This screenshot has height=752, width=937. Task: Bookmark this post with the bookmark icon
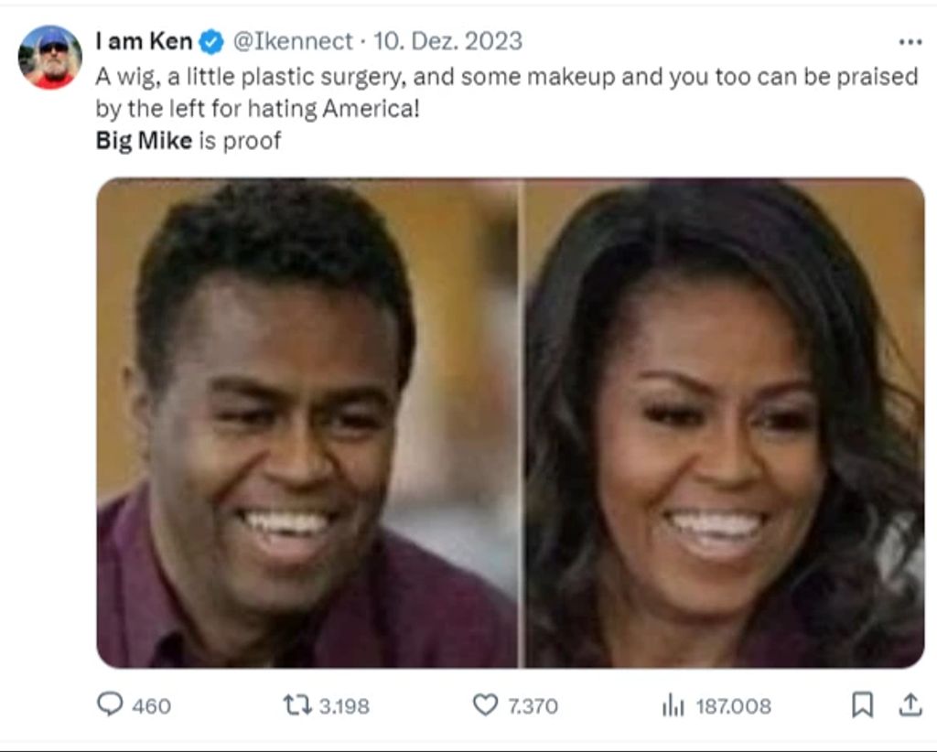[862, 704]
